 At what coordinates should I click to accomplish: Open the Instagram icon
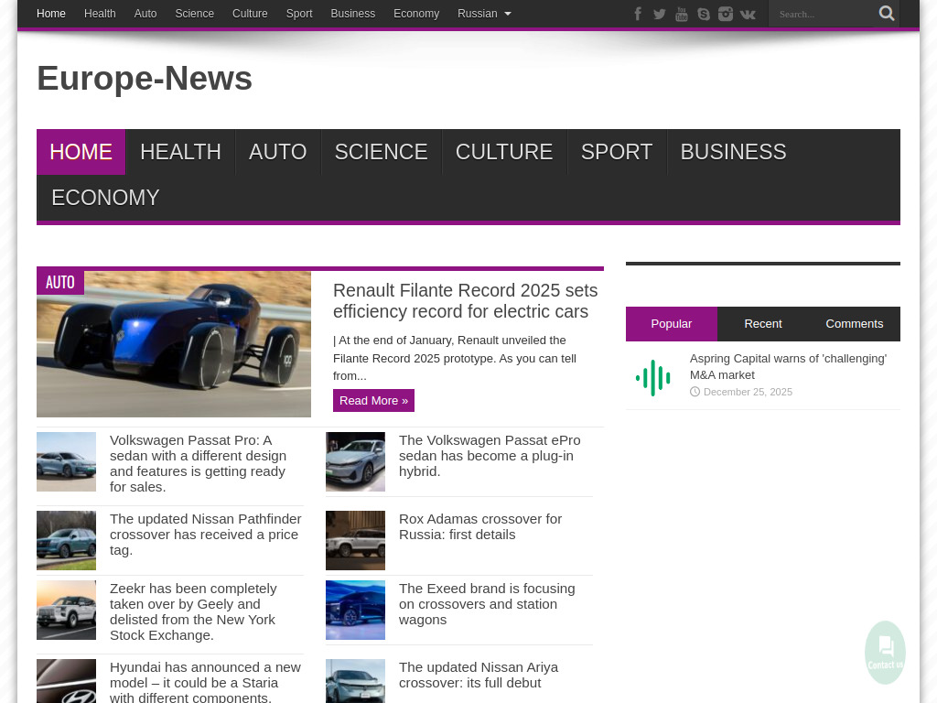[726, 14]
